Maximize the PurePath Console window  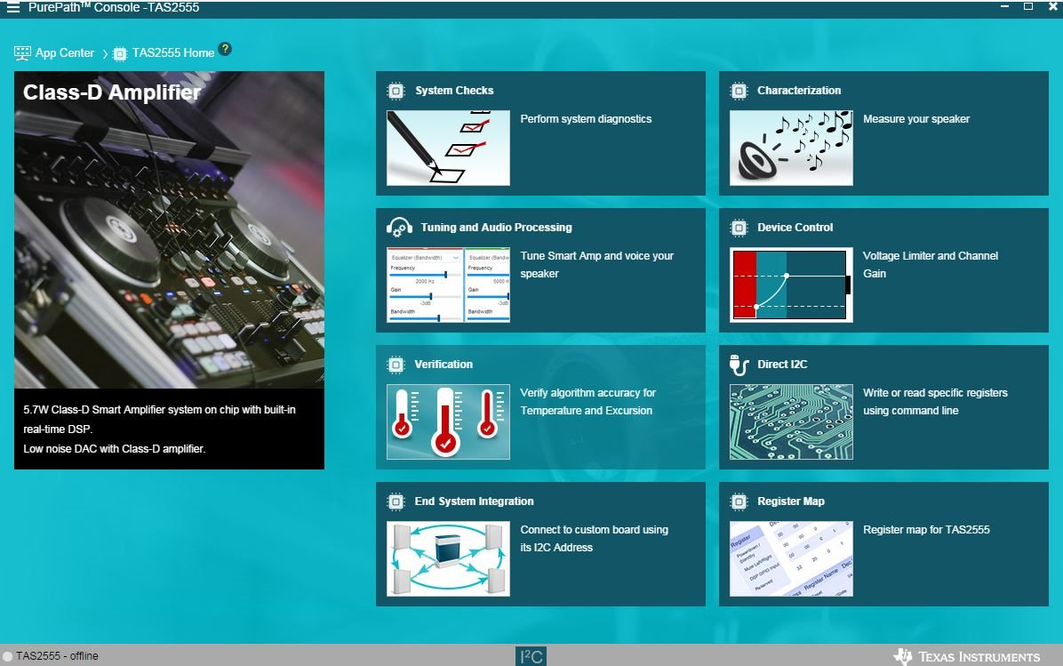tap(1028, 7)
